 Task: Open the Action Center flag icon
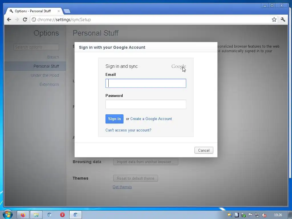click(x=250, y=215)
